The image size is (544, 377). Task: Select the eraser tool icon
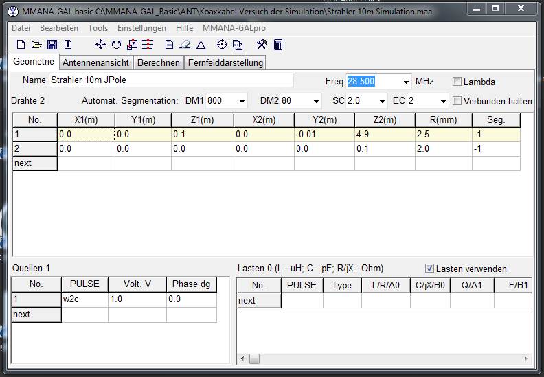pos(185,45)
